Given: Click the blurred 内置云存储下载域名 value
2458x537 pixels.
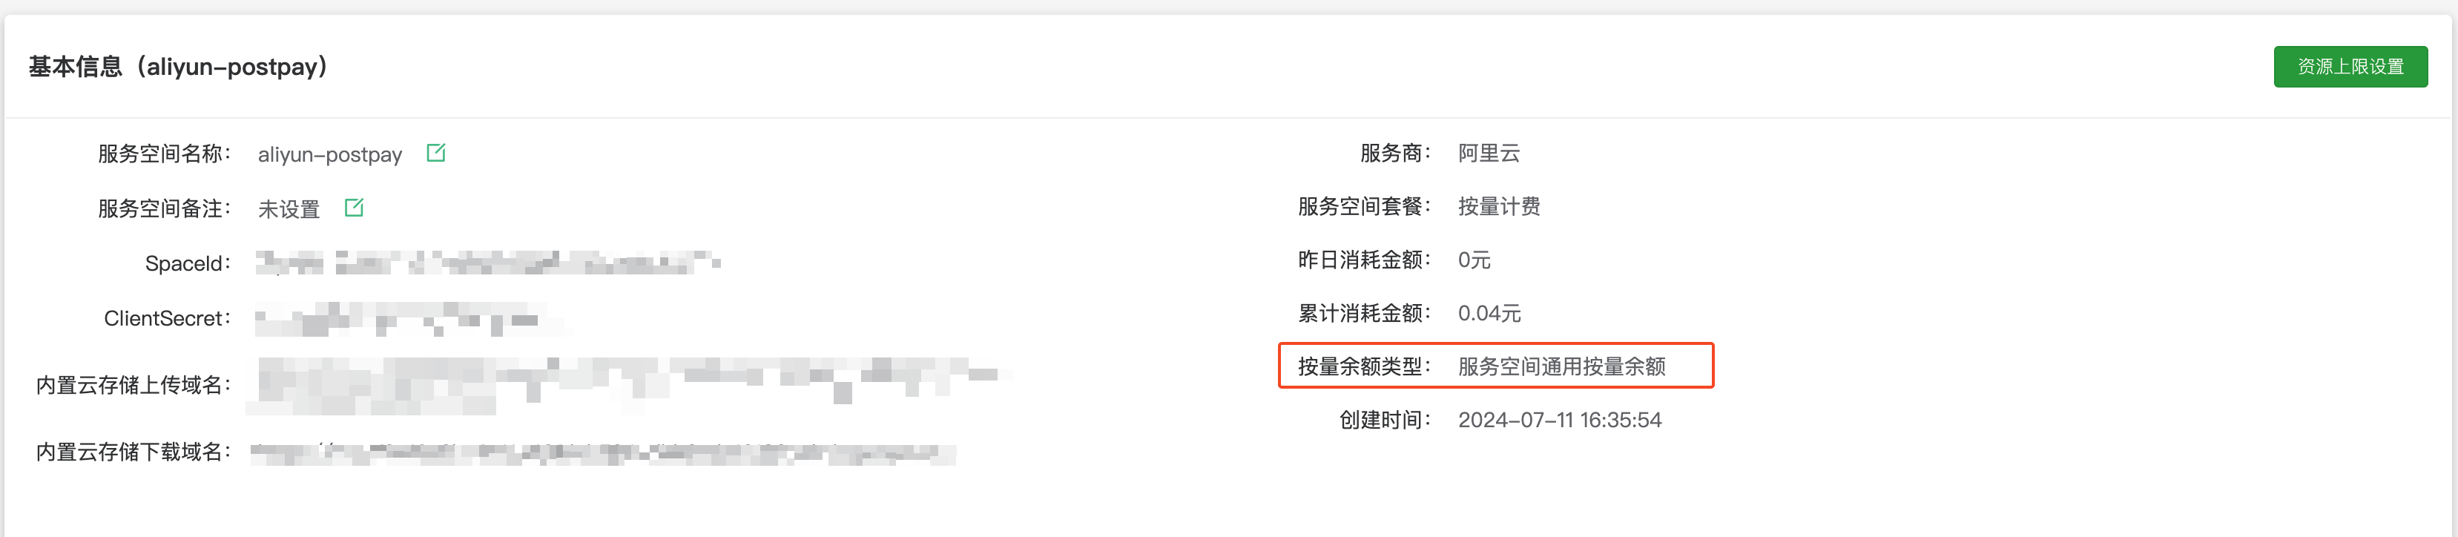Looking at the screenshot, I should (604, 453).
